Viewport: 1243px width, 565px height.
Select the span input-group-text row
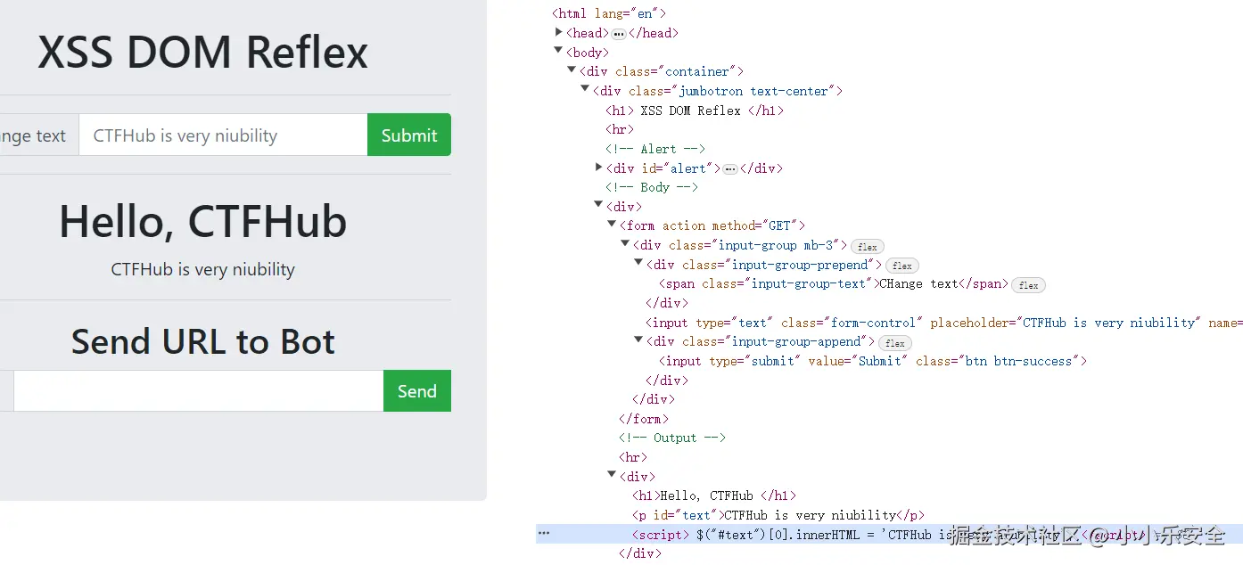tap(834, 283)
